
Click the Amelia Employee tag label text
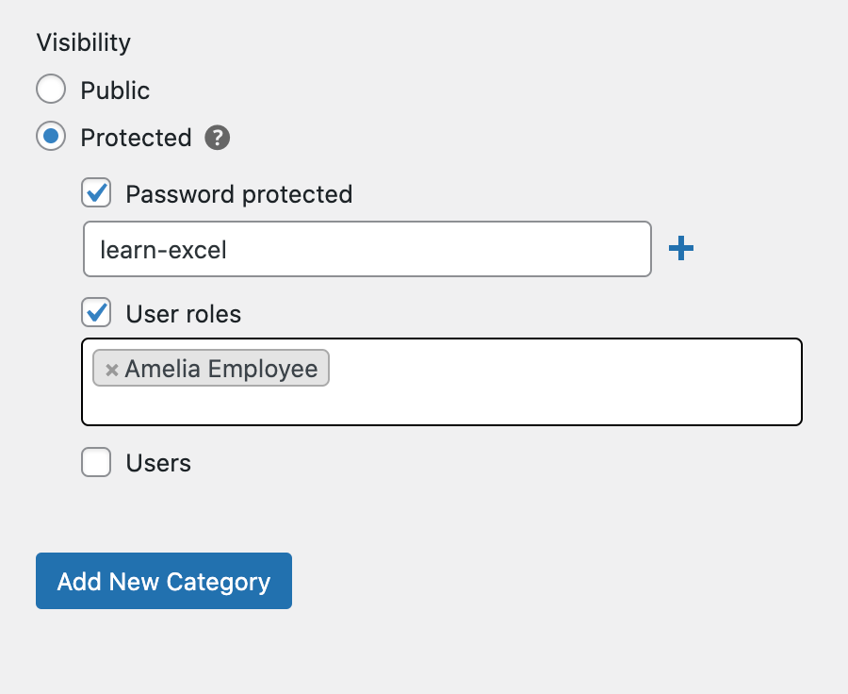[x=221, y=370]
